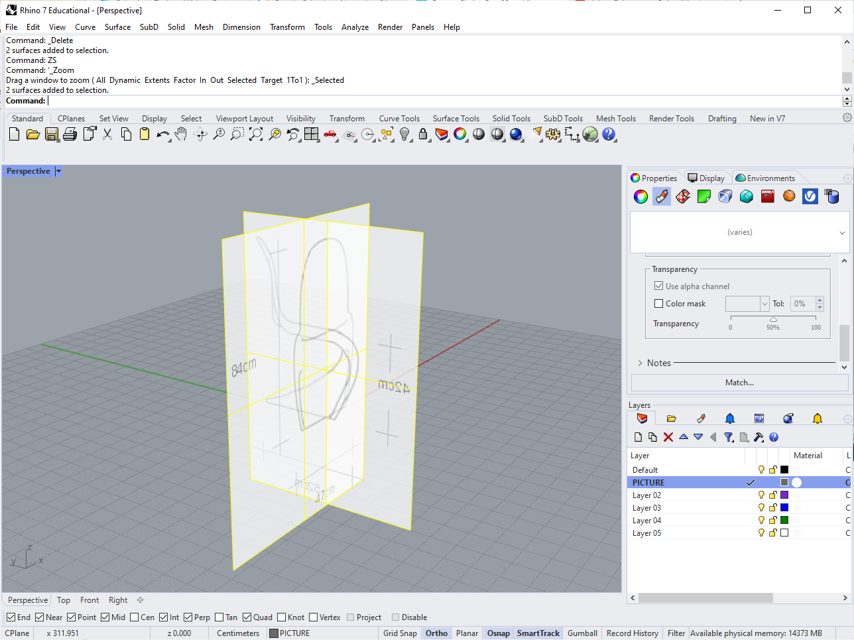Toggle the Mid object snap checkbox
Viewport: 854px width, 640px height.
105,617
